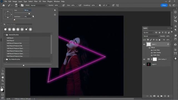Adjust the brush Size slider handle
178x100 pixels.
coord(29,14)
